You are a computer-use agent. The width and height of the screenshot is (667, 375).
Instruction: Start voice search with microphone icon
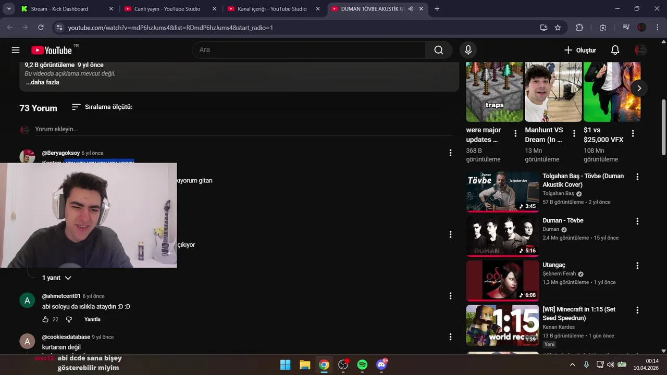coord(468,50)
